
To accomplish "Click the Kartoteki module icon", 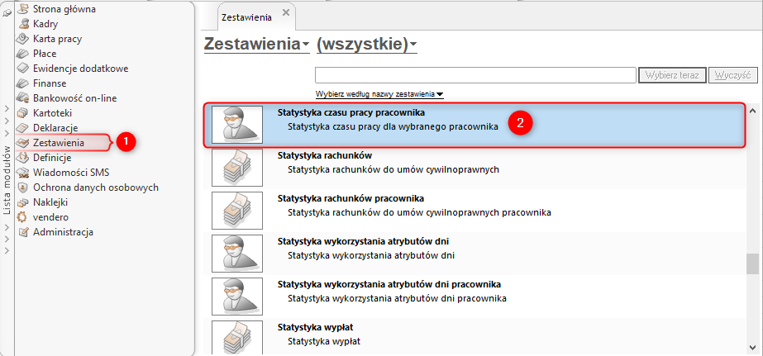I will coord(23,113).
